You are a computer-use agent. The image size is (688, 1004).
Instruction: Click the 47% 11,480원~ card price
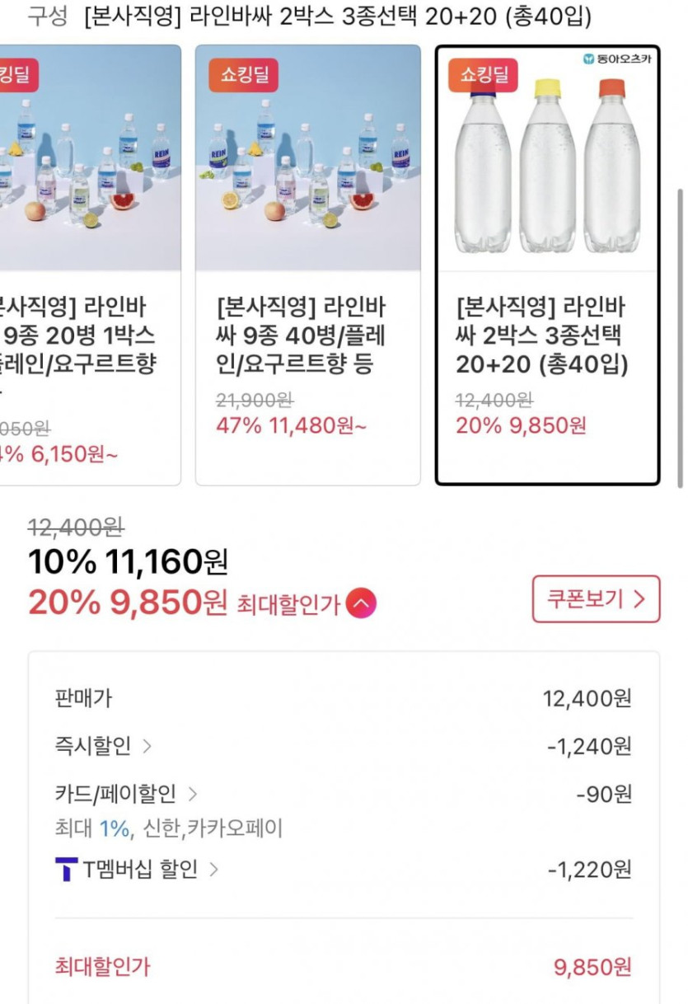tap(292, 426)
